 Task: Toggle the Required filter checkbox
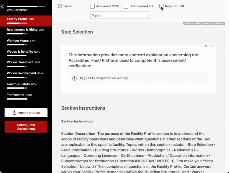coord(161,6)
